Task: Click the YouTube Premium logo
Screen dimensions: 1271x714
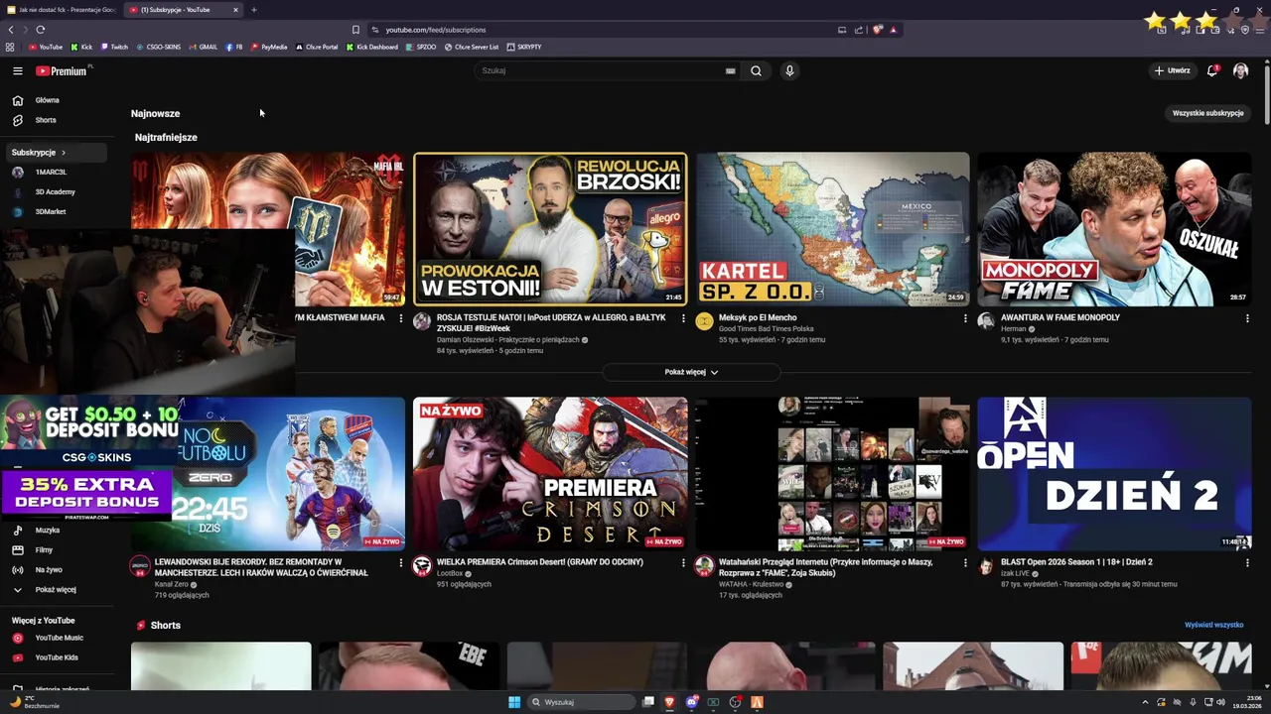Action: (x=62, y=70)
